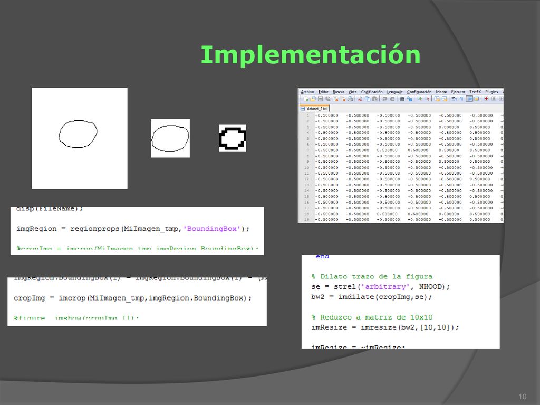Click the Stop Recording macro icon
This screenshot has height=405, width=540.
(x=494, y=99)
